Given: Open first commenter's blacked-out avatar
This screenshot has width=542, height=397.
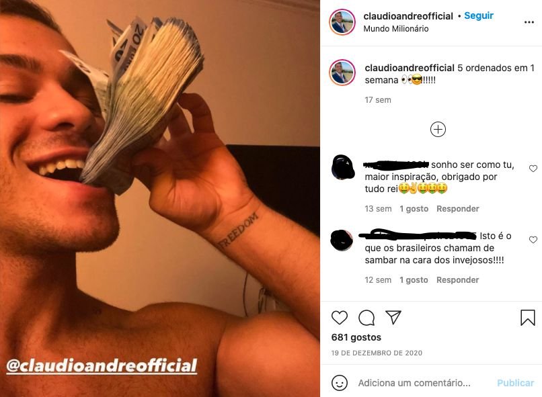Looking at the screenshot, I should tap(343, 167).
